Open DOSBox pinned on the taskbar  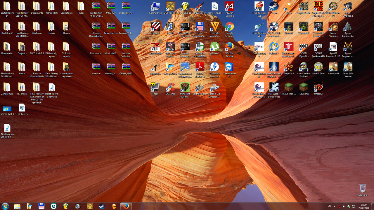pyautogui.click(x=90, y=206)
